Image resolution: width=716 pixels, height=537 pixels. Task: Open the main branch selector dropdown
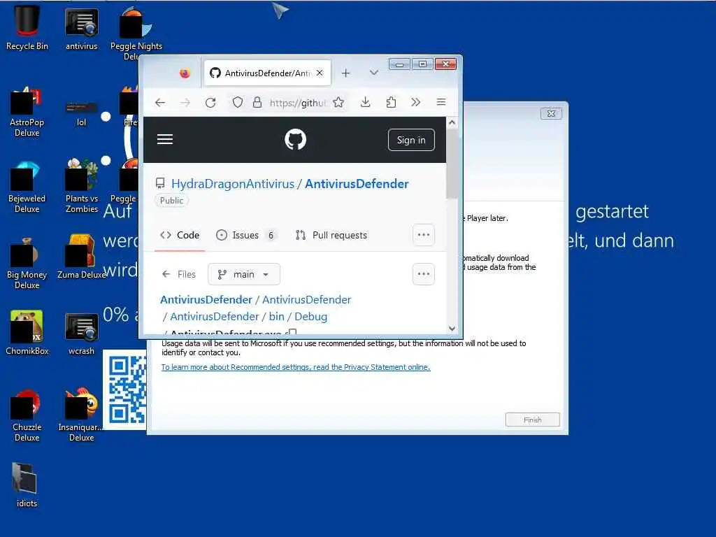pos(244,274)
